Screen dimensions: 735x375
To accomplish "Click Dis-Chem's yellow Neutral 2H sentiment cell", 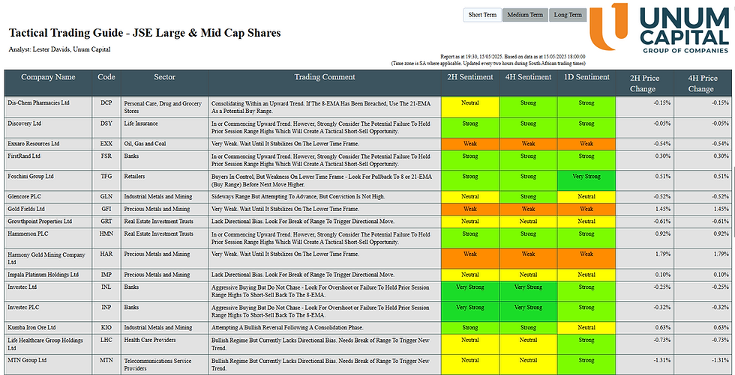I will pyautogui.click(x=470, y=108).
